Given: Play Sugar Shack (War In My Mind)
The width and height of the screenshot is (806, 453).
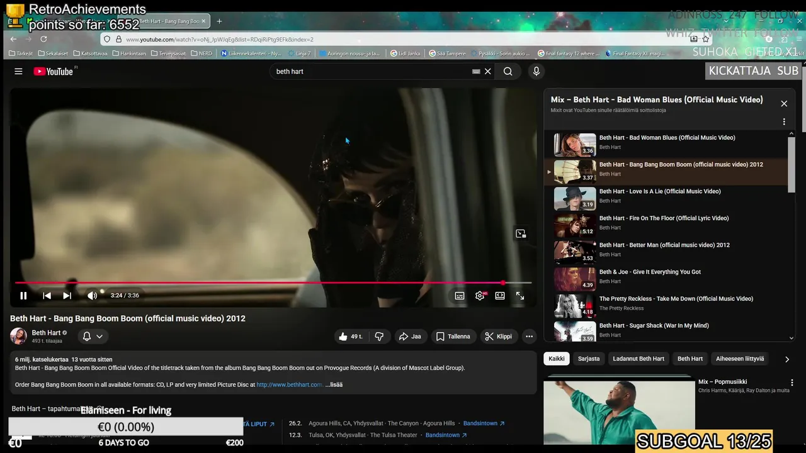Looking at the screenshot, I should [666, 332].
